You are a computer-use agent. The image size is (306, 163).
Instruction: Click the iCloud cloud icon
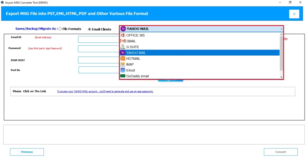pos(123,70)
